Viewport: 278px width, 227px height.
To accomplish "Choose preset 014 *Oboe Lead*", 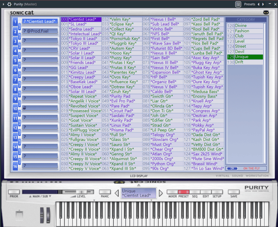I will (x=81, y=87).
